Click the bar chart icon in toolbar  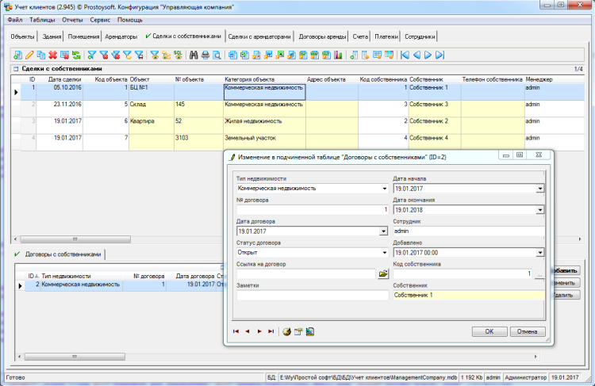coord(337,55)
